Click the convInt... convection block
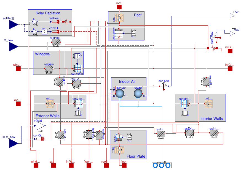Viewport: 241px width, 170px height. coord(185,104)
